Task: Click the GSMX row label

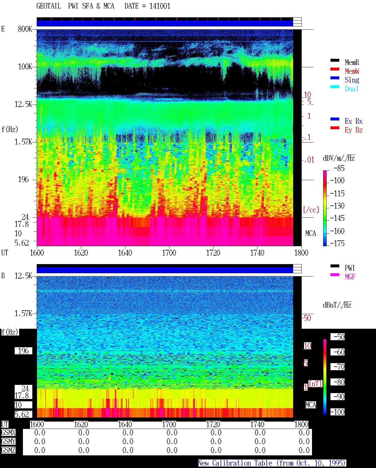Action: click(8, 433)
